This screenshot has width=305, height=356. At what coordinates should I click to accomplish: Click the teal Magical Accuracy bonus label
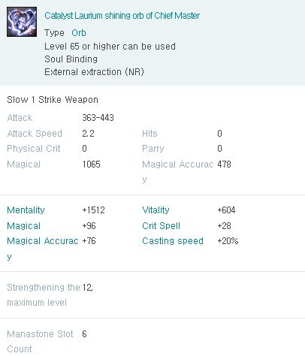(43, 249)
